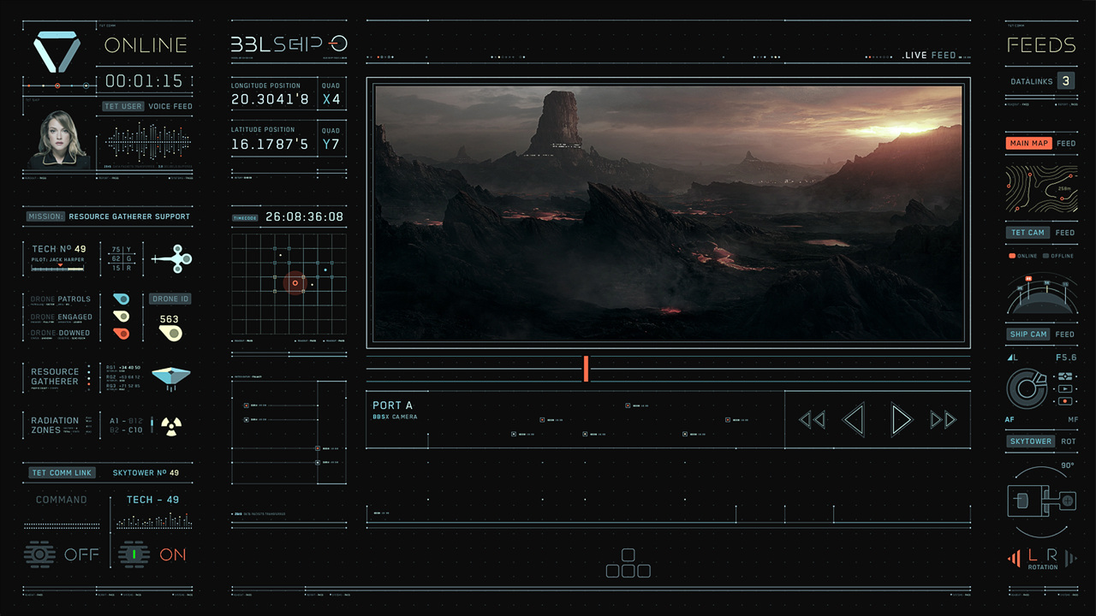This screenshot has height=616, width=1096.
Task: Expand the DATALINKS count box
Action: click(1065, 81)
